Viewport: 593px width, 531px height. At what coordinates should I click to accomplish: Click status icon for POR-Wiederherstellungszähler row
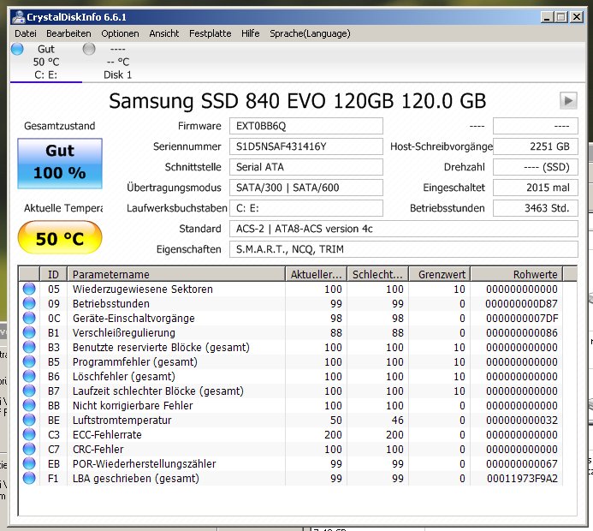pyautogui.click(x=29, y=463)
